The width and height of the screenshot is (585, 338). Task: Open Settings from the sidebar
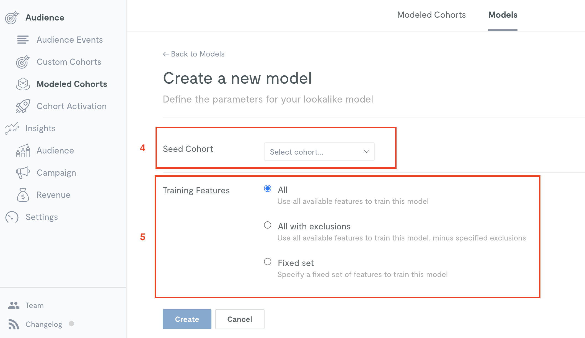42,217
